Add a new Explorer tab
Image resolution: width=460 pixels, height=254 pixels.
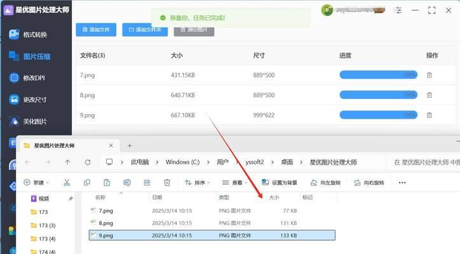pos(130,145)
